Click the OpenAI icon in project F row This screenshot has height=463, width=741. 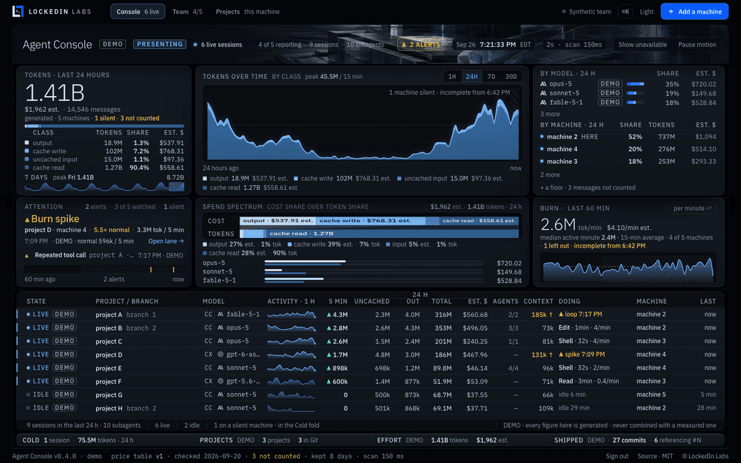pyautogui.click(x=220, y=381)
